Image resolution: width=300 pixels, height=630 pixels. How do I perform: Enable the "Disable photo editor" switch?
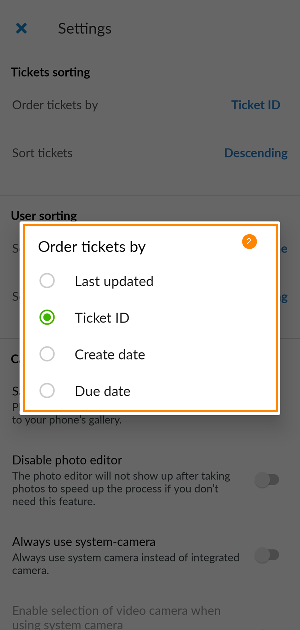point(268,480)
